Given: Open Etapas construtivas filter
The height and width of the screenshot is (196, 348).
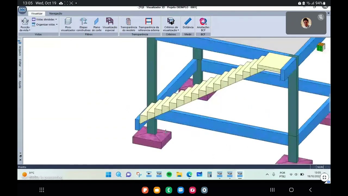Looking at the screenshot, I should point(83,25).
